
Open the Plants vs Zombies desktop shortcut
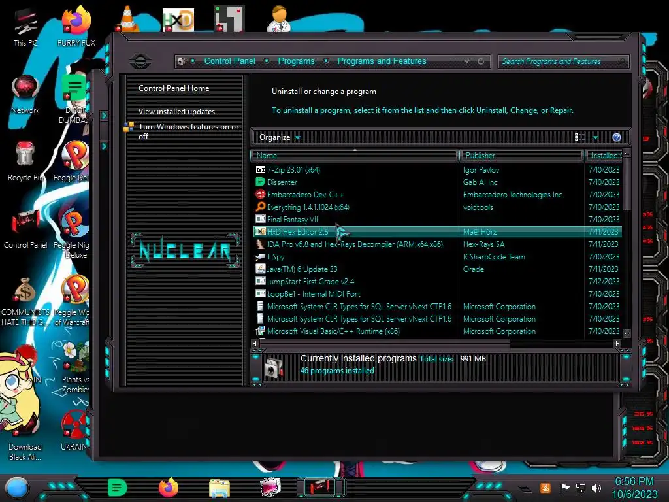click(x=76, y=367)
